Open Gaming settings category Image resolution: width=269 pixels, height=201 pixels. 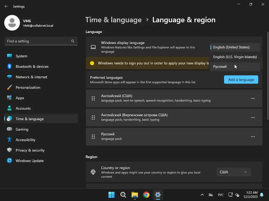coord(41,129)
